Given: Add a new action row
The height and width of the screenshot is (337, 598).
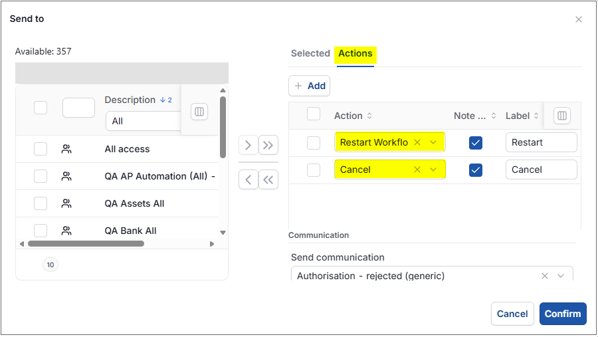Looking at the screenshot, I should tap(309, 86).
